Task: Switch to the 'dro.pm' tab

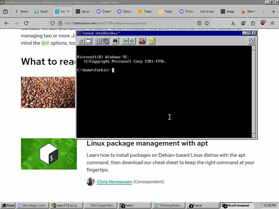Action: click(83, 11)
